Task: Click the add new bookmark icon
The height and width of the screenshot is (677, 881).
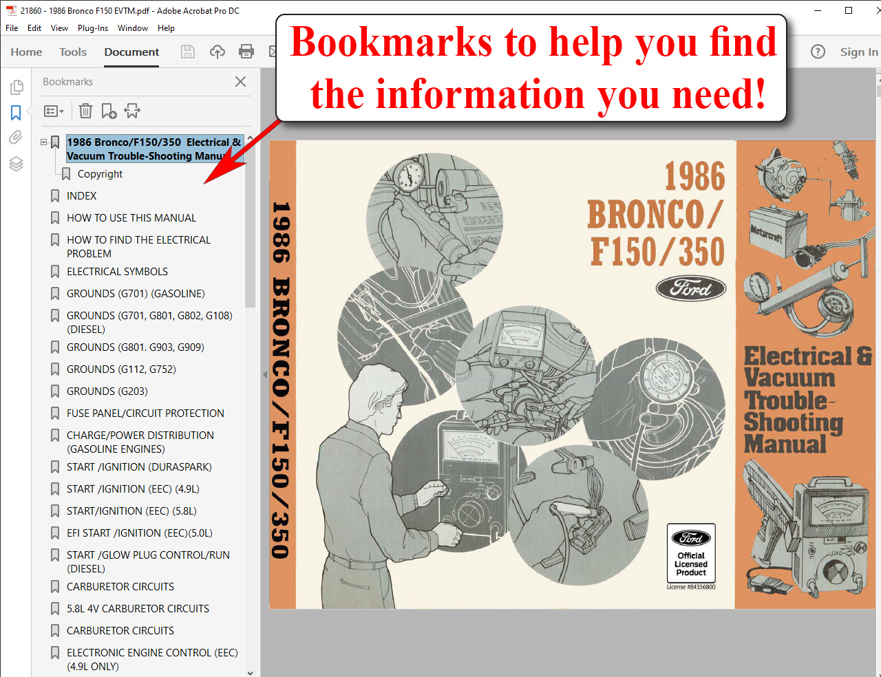Action: 109,111
